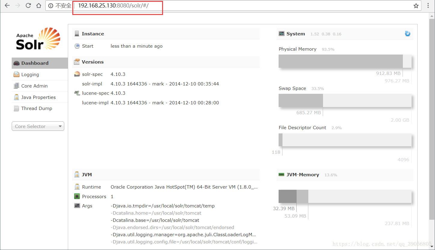Click the -Djava.io.tmpdir argument line
Image resolution: width=435 pixels, height=250 pixels.
pyautogui.click(x=163, y=206)
